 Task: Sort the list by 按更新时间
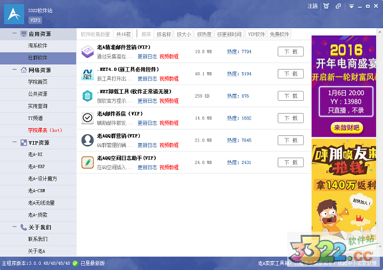click(x=229, y=34)
